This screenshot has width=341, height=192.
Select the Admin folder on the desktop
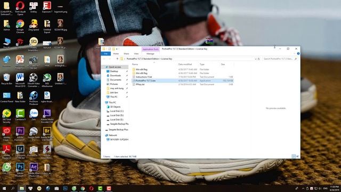pos(6,25)
